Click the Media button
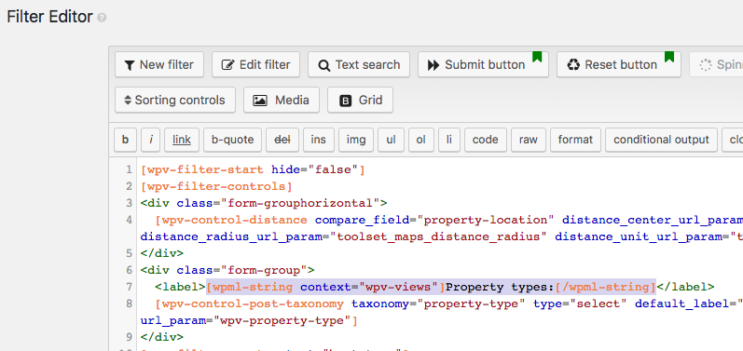Image resolution: width=743 pixels, height=351 pixels. [x=282, y=101]
